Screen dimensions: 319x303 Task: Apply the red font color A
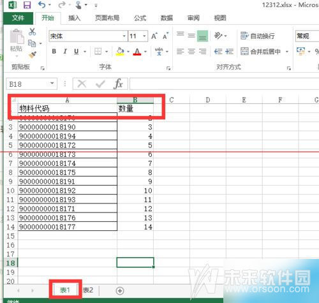pyautogui.click(x=137, y=52)
